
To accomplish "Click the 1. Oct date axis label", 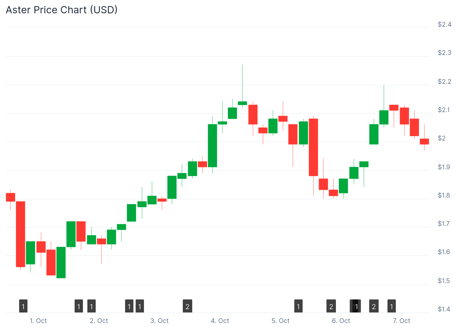I will click(38, 321).
